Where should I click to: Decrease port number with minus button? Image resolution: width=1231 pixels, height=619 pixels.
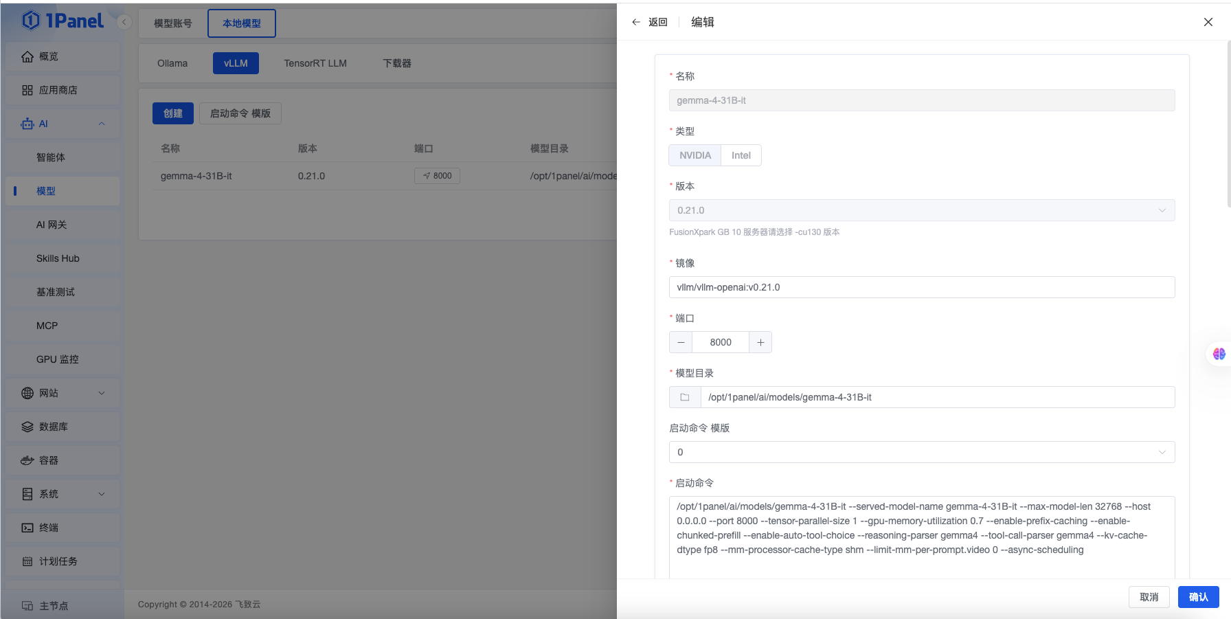(x=681, y=342)
